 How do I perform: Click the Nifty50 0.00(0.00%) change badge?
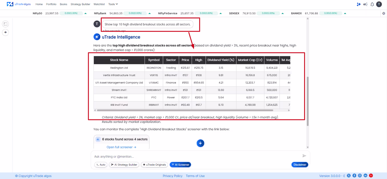(71, 13)
